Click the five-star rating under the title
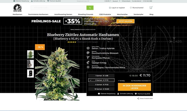Image resolution: width=187 pixels, height=111 pixels. 72,42
